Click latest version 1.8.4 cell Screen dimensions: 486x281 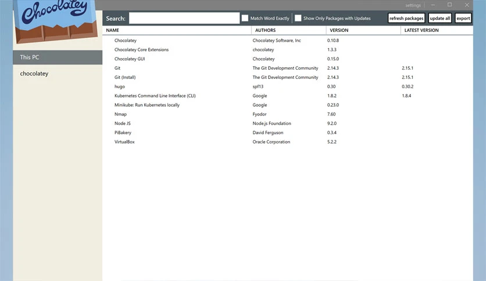[x=406, y=96]
